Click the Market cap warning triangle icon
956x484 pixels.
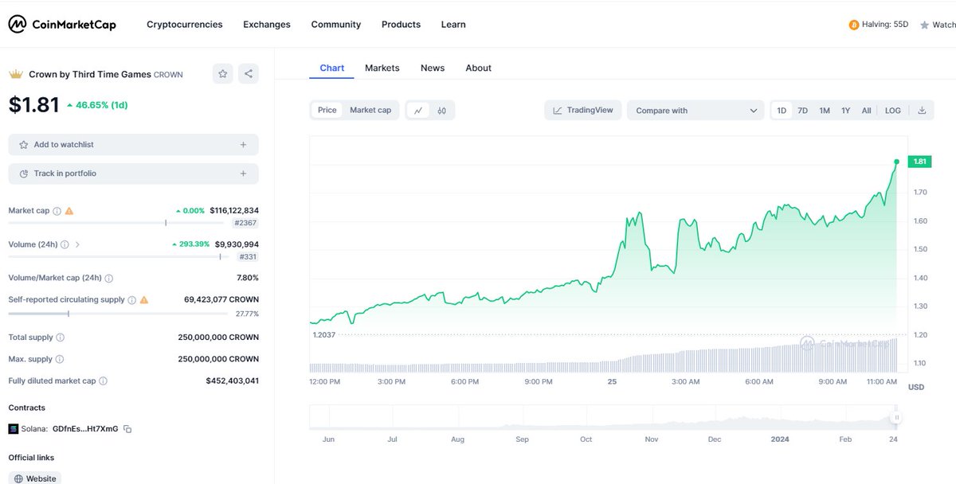[69, 211]
